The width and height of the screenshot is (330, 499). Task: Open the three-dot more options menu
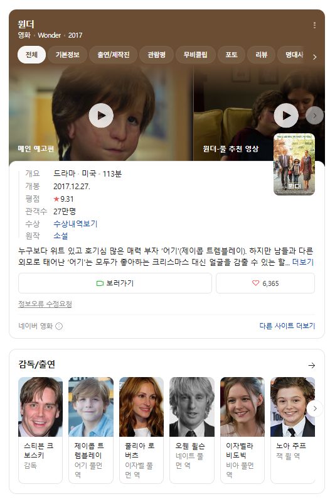pos(314,25)
